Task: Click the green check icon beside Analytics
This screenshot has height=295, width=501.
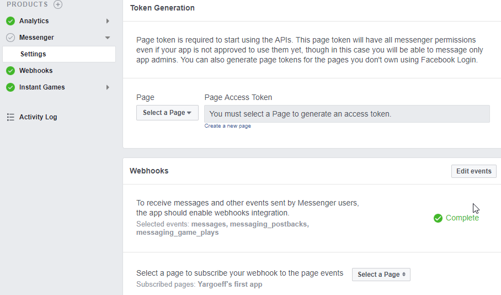Action: (x=10, y=21)
